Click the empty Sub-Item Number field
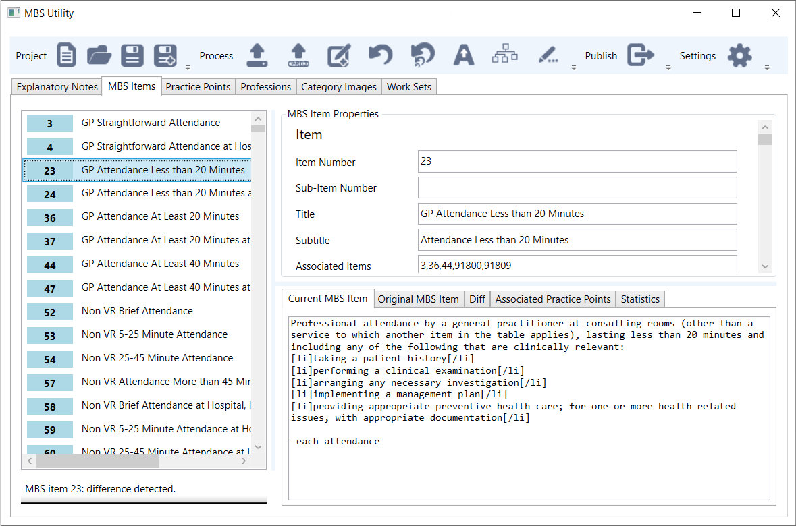The width and height of the screenshot is (796, 526). [577, 187]
